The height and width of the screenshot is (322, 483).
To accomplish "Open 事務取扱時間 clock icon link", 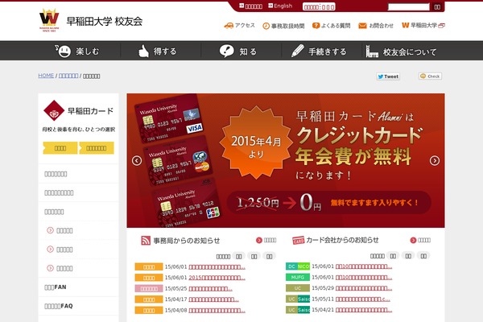I will coord(283,26).
